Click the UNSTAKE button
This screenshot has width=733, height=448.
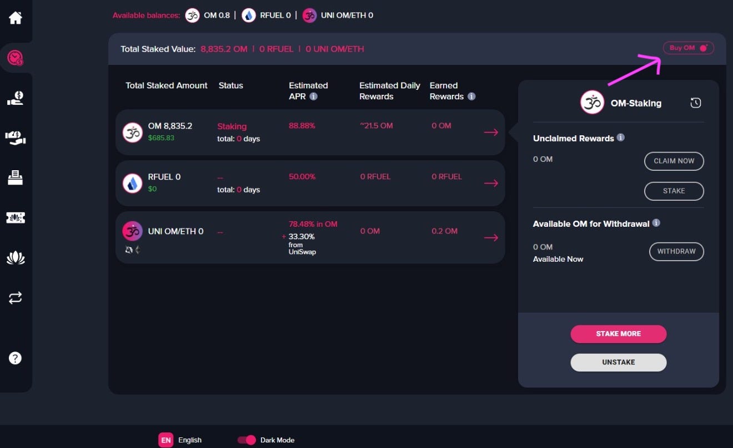tap(619, 362)
